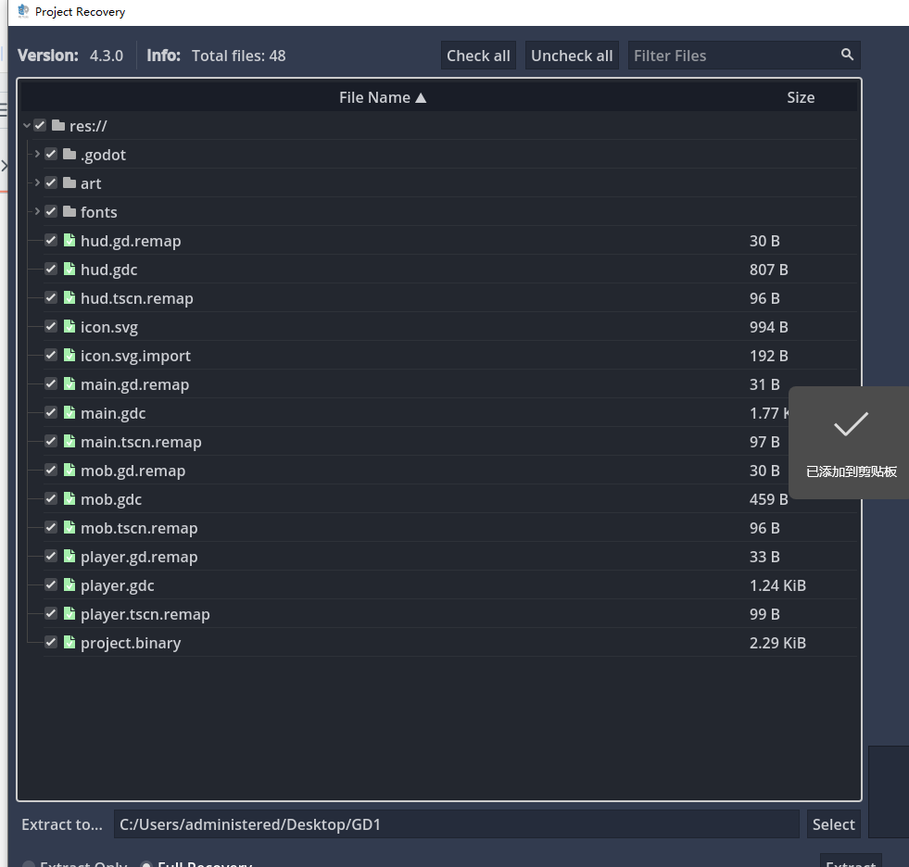Click the file icon beside icon.svg
This screenshot has width=909, height=867.
tap(69, 327)
